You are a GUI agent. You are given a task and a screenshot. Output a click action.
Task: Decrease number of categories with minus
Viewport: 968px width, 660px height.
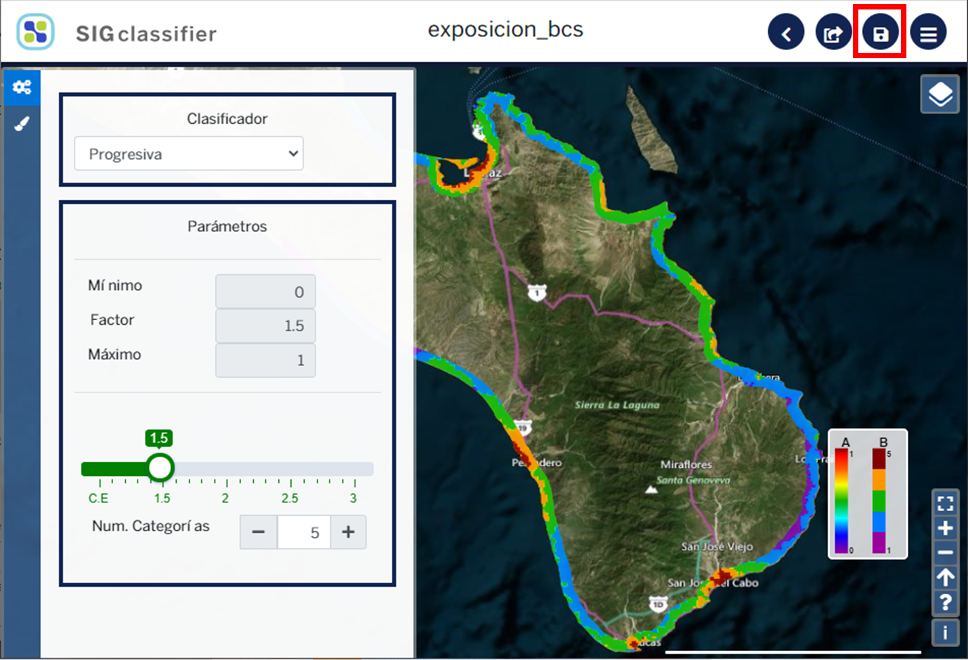258,532
